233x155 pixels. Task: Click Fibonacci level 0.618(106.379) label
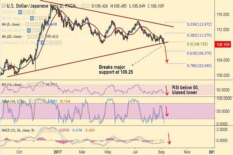(199, 53)
